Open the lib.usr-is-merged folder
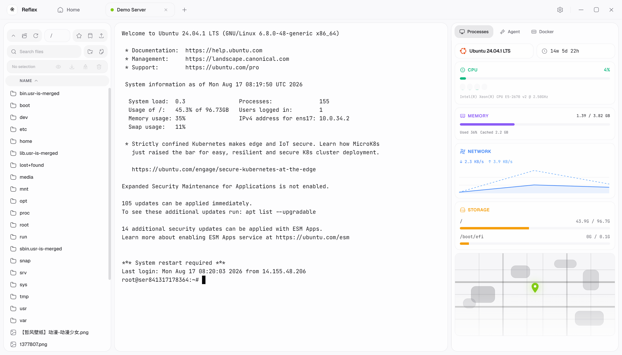The width and height of the screenshot is (622, 355). pyautogui.click(x=57, y=153)
